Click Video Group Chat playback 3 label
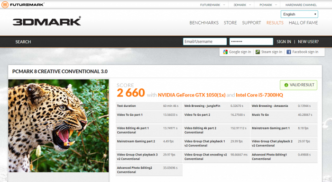Screen dimensions: 332x182 (137, 156)
